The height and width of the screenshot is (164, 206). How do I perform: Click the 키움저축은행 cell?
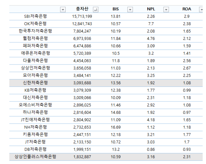[x=35, y=134]
